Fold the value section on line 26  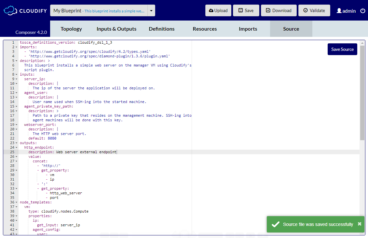tap(16, 156)
